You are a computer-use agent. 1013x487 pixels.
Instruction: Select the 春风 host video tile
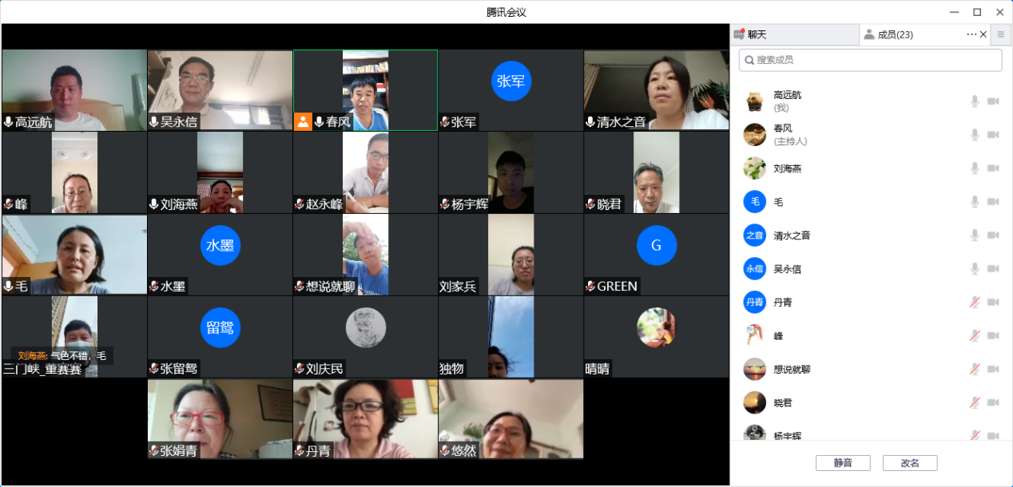pyautogui.click(x=365, y=90)
